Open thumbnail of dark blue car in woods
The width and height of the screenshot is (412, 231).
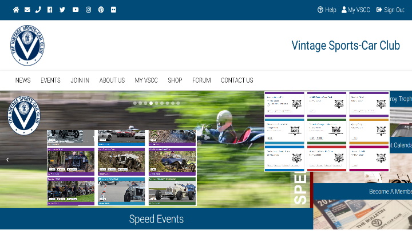[71, 161]
